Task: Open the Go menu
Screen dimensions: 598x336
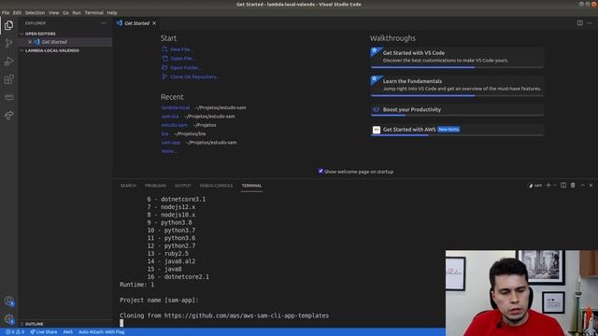Action: [66, 12]
